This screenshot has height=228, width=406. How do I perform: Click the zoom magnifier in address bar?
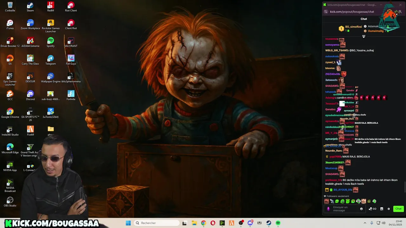[400, 12]
